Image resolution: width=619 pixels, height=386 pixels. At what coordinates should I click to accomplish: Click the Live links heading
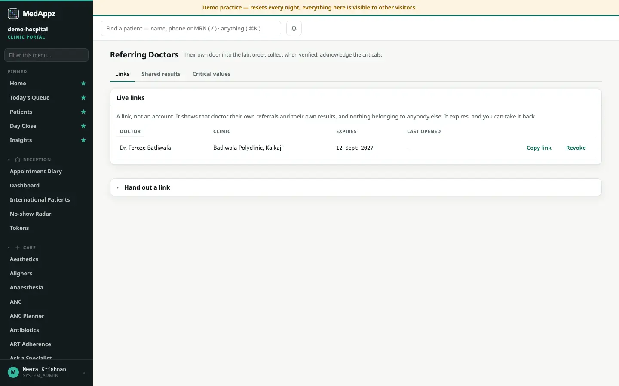pos(130,98)
